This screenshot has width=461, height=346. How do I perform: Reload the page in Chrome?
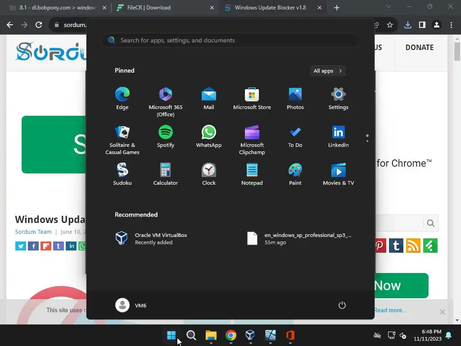39,25
